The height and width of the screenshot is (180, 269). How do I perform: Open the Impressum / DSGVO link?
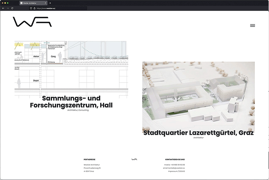click(177, 171)
